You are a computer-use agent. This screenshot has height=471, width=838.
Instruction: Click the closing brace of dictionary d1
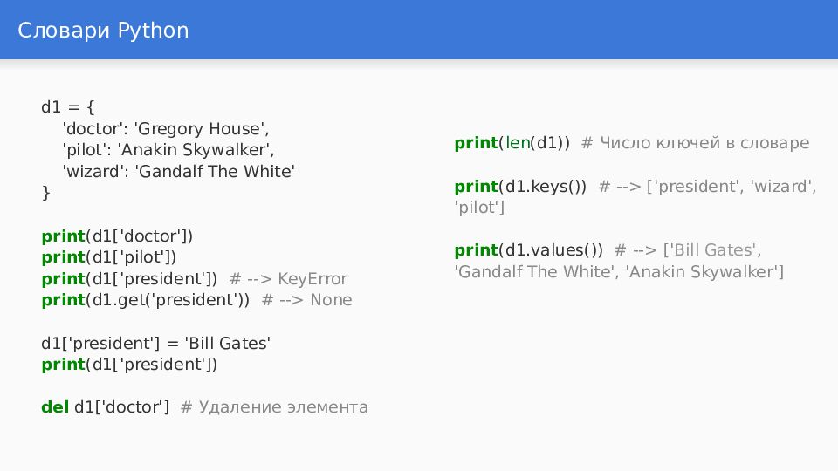click(x=46, y=193)
